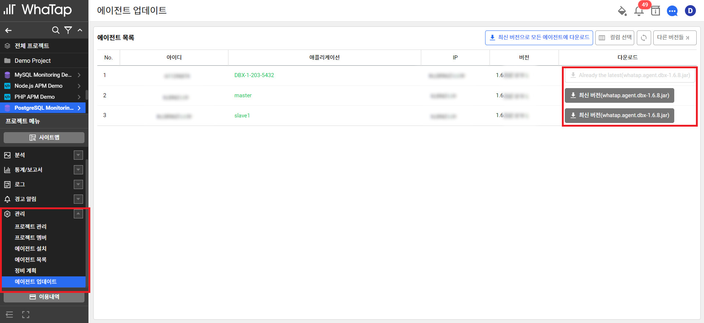Click application slave1
The width and height of the screenshot is (704, 323).
pyautogui.click(x=242, y=116)
